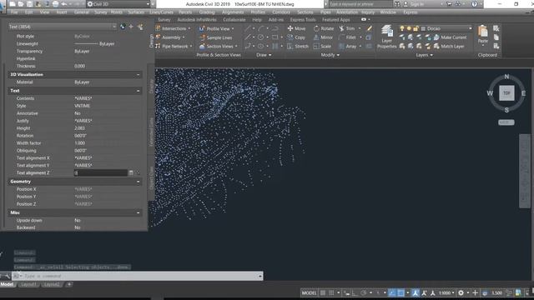The height and width of the screenshot is (300, 534).
Task: Toggle the layer lock icon
Action: tap(416, 28)
